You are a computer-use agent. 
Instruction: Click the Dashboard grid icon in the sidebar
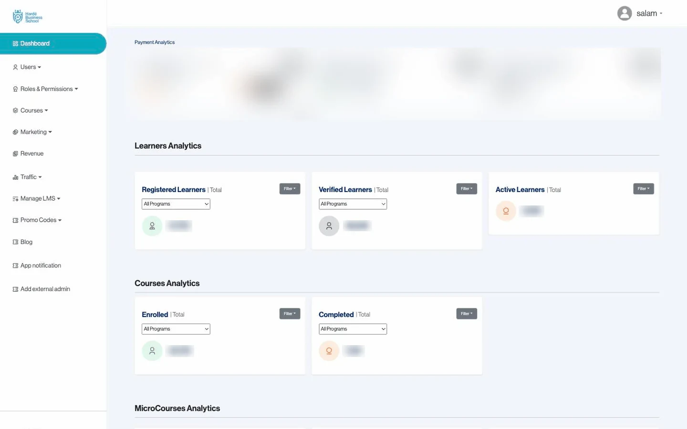pyautogui.click(x=15, y=44)
